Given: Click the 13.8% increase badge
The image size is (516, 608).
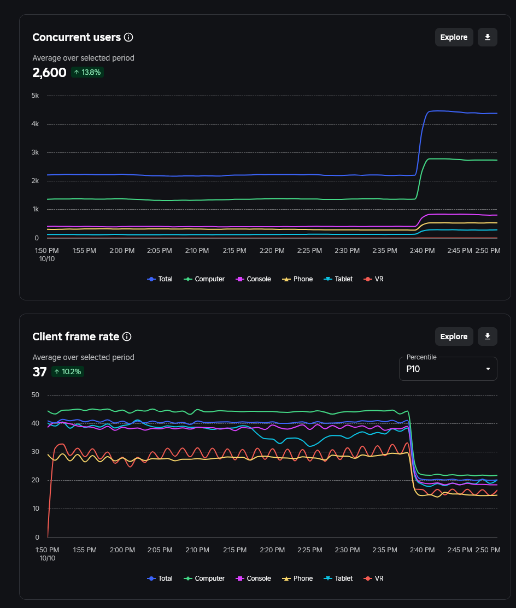Looking at the screenshot, I should click(87, 72).
